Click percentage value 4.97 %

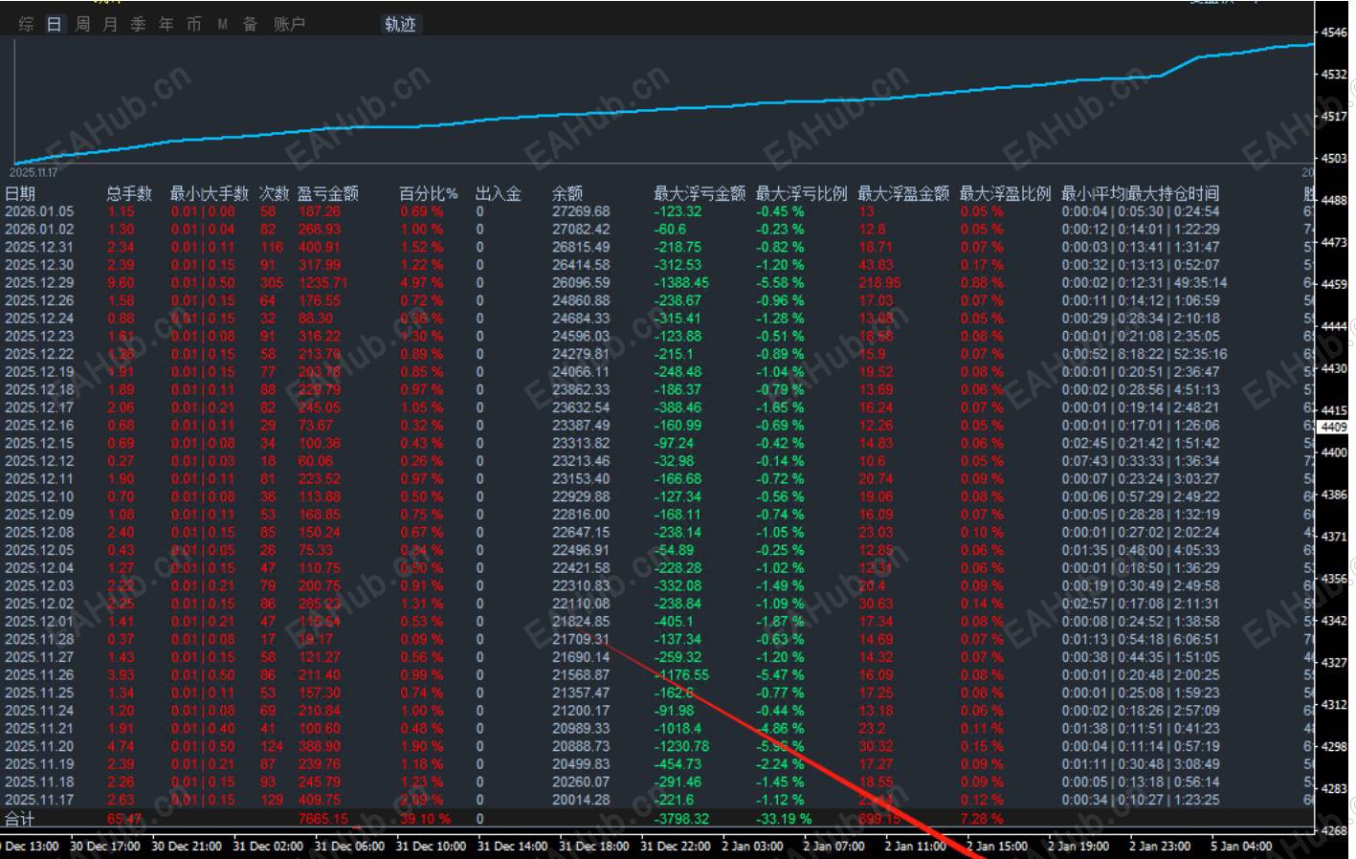click(421, 283)
